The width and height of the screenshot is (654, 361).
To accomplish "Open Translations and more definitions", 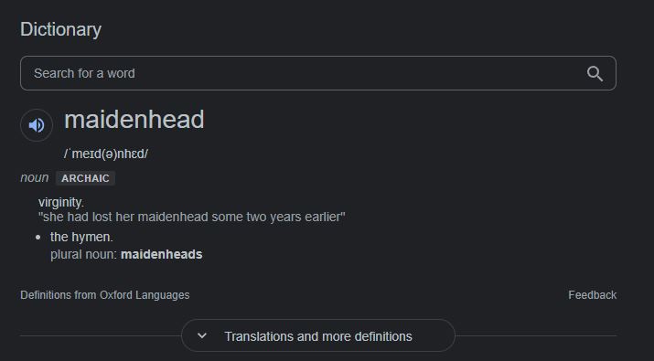I will click(x=318, y=335).
